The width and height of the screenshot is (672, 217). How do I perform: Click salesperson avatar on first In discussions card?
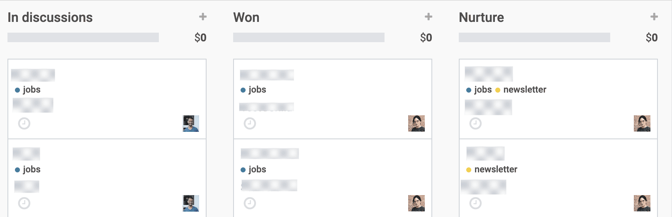191,124
